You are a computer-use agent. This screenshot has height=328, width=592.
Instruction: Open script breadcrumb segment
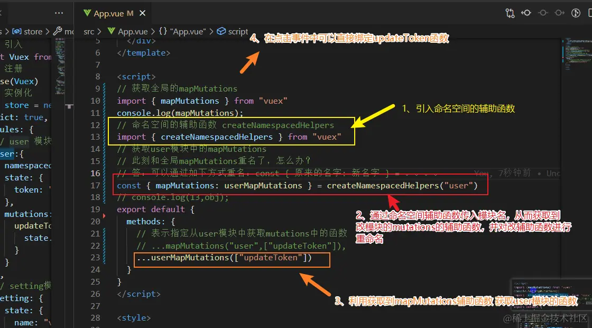tap(238, 31)
